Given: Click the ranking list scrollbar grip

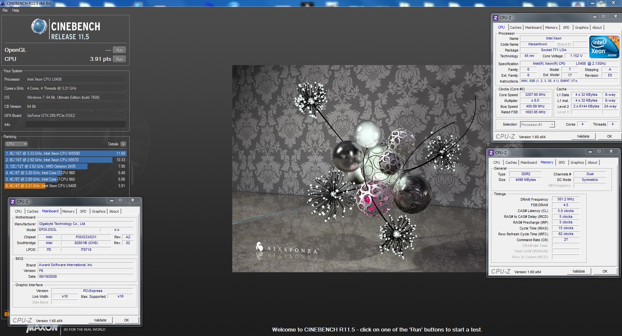Looking at the screenshot, I should 132,176.
